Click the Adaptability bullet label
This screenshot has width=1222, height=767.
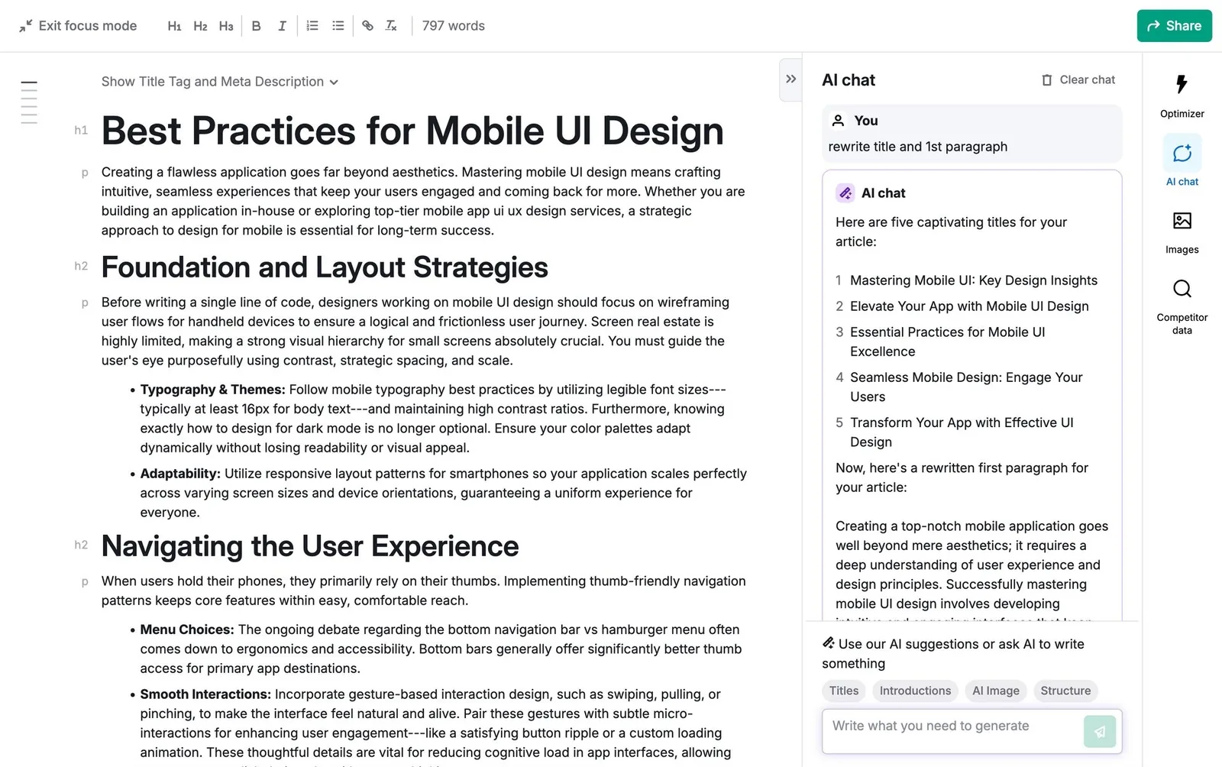[x=180, y=474]
